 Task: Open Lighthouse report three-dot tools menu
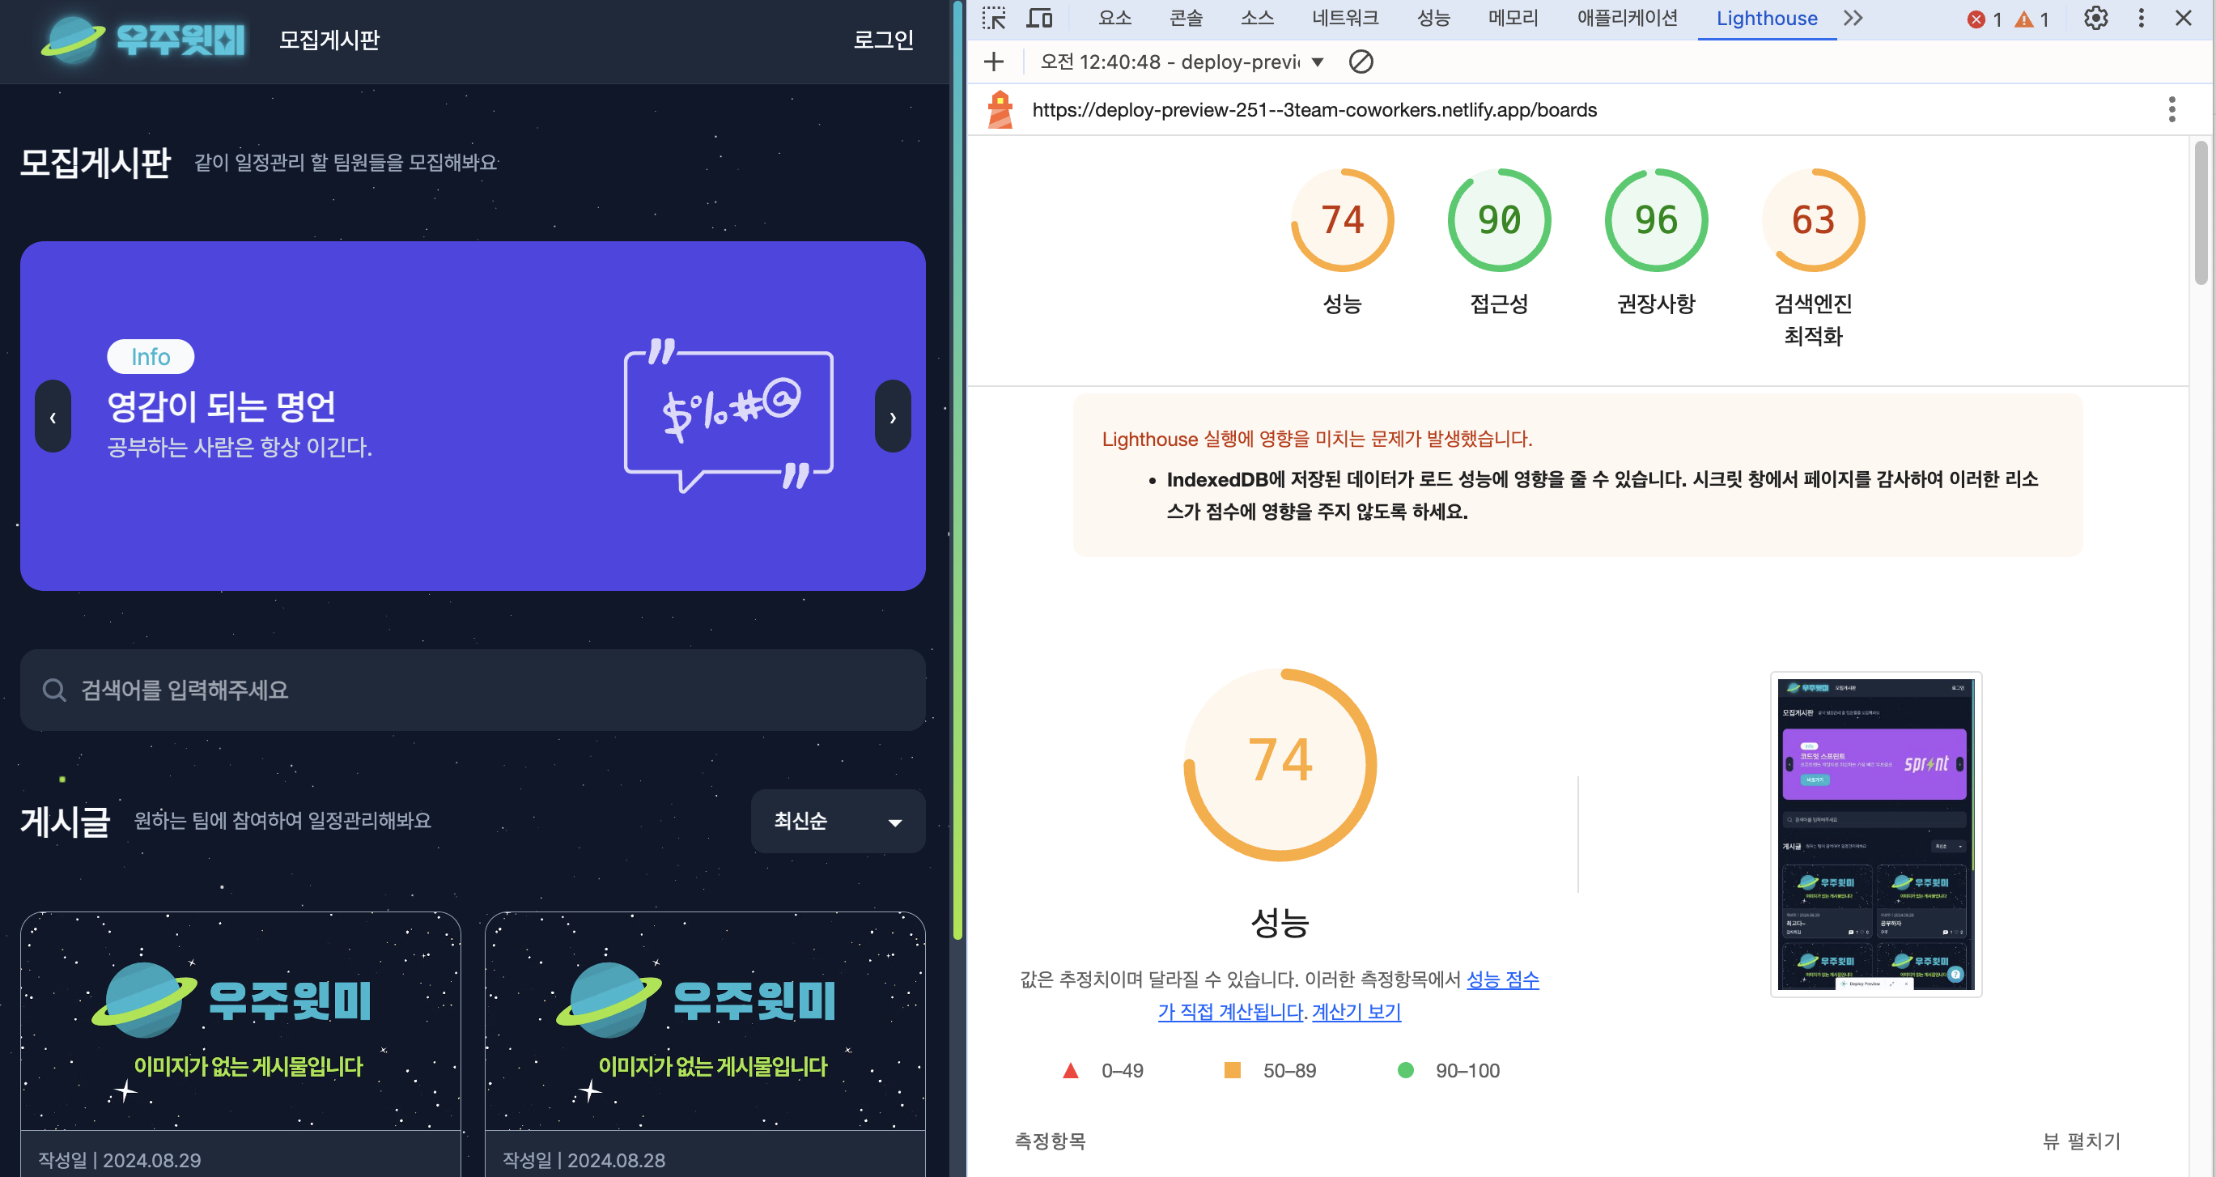[2171, 109]
